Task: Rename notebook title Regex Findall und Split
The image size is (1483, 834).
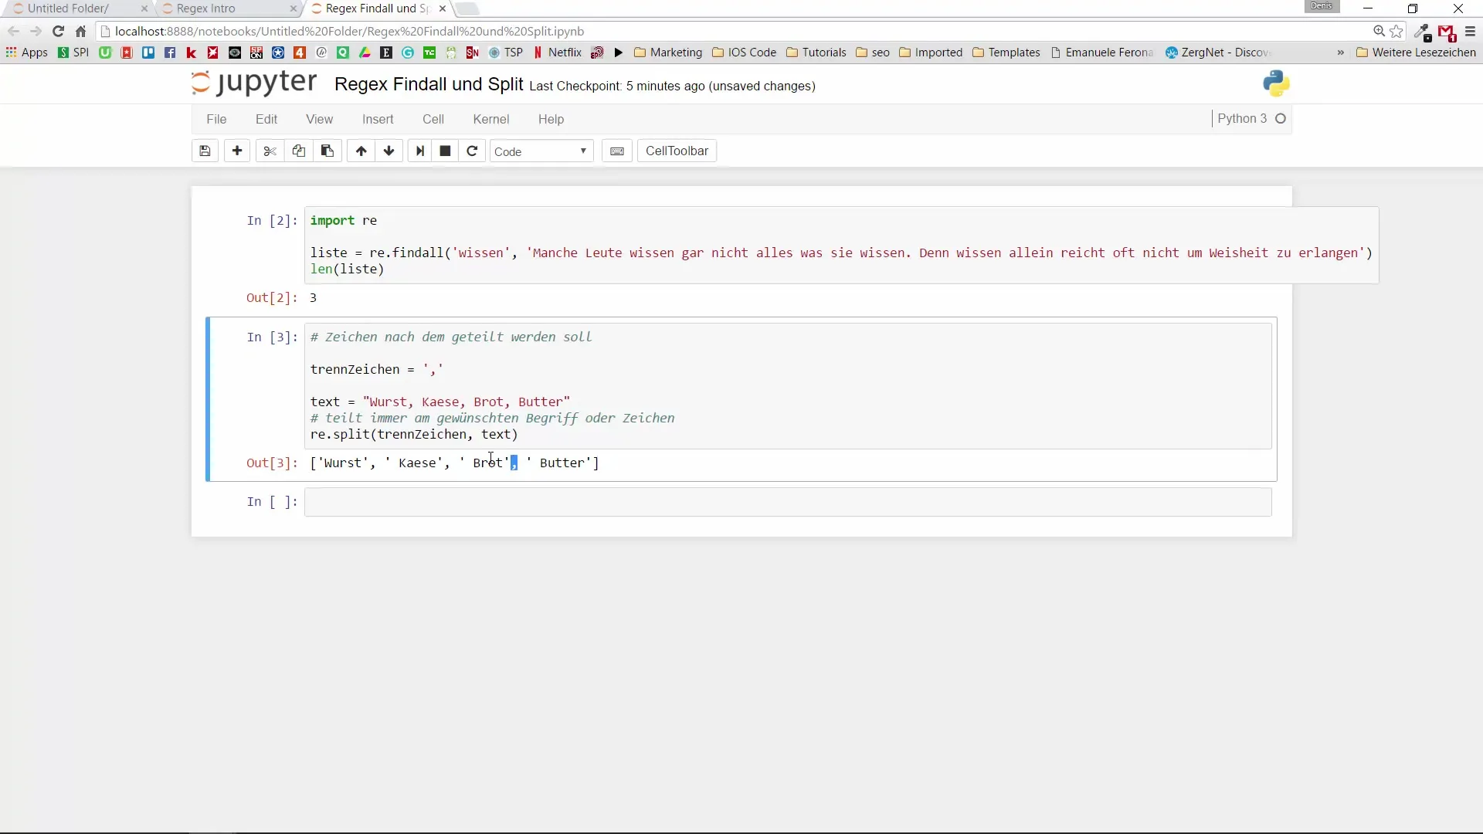Action: coord(429,84)
